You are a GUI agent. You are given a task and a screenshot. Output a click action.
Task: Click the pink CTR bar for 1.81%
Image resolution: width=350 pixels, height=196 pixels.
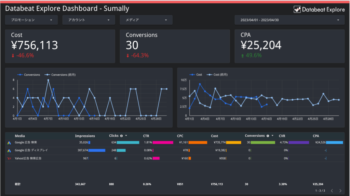[163, 142]
